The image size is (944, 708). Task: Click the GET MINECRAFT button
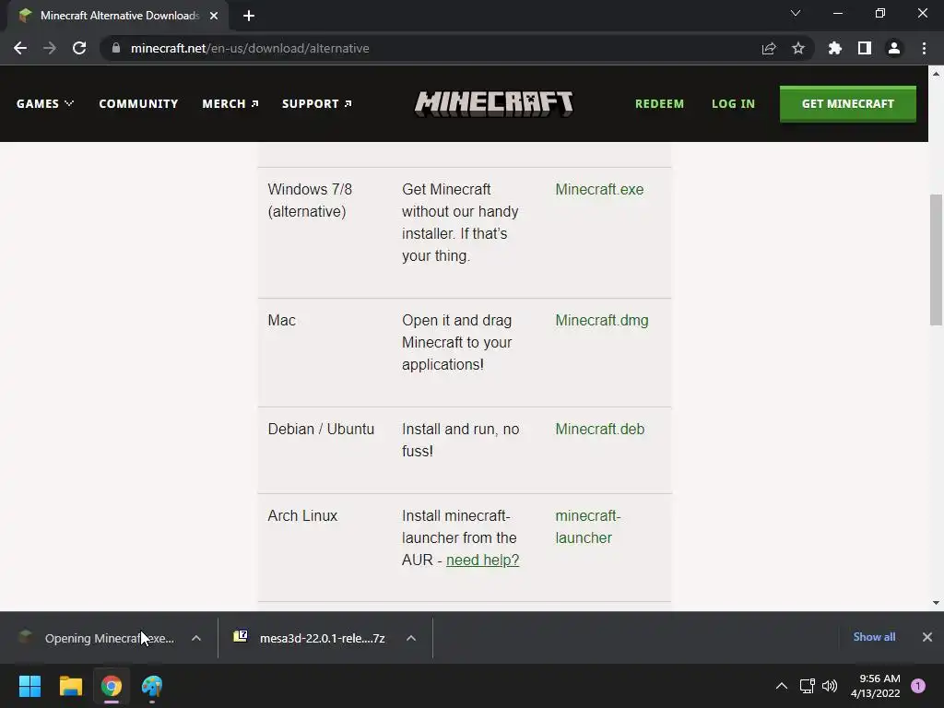click(848, 103)
